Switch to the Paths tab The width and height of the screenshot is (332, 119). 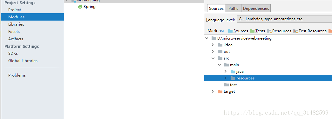point(233,9)
